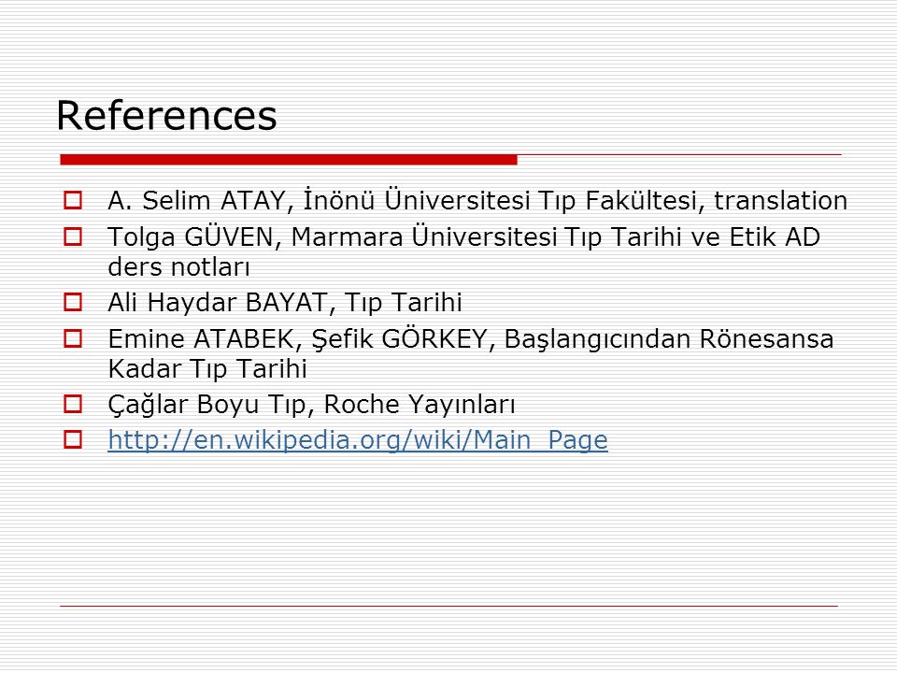The height and width of the screenshot is (673, 897).
Task: Click the bullet before Ali Haydar BAYAT
Action: (73, 302)
